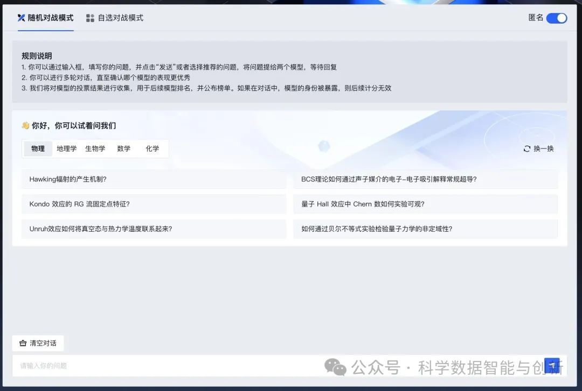Click the crossed-swords random battle icon
The height and width of the screenshot is (391, 582).
(22, 18)
